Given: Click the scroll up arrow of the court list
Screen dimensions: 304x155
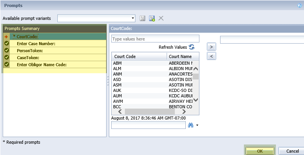Looking at the screenshot, I should tap(196, 69).
